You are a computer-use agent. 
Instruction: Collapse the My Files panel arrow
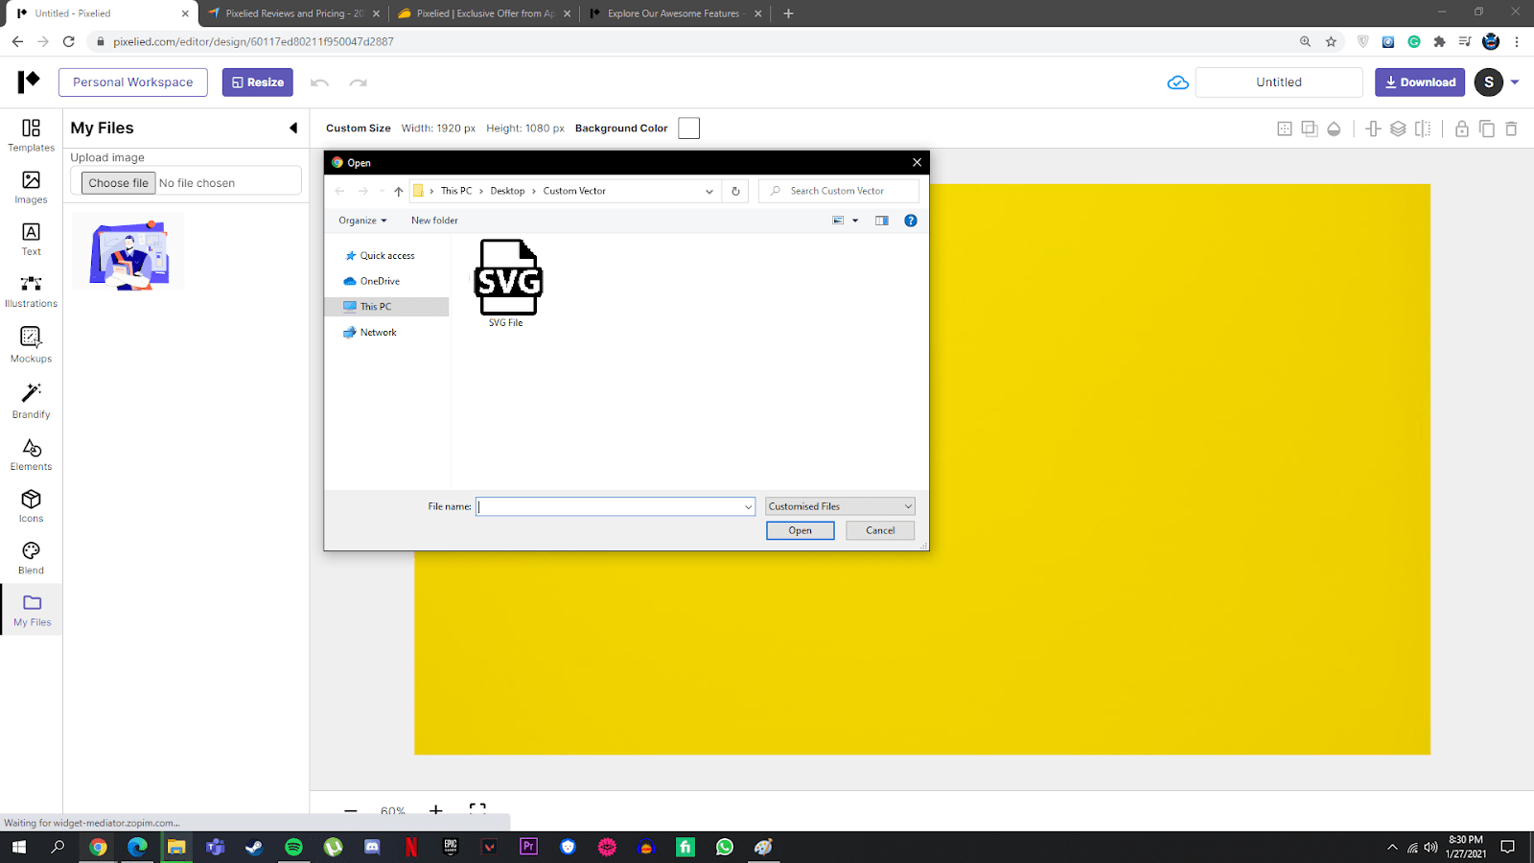pos(293,128)
